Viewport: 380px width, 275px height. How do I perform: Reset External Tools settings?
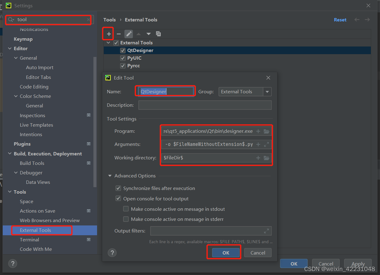(340, 20)
